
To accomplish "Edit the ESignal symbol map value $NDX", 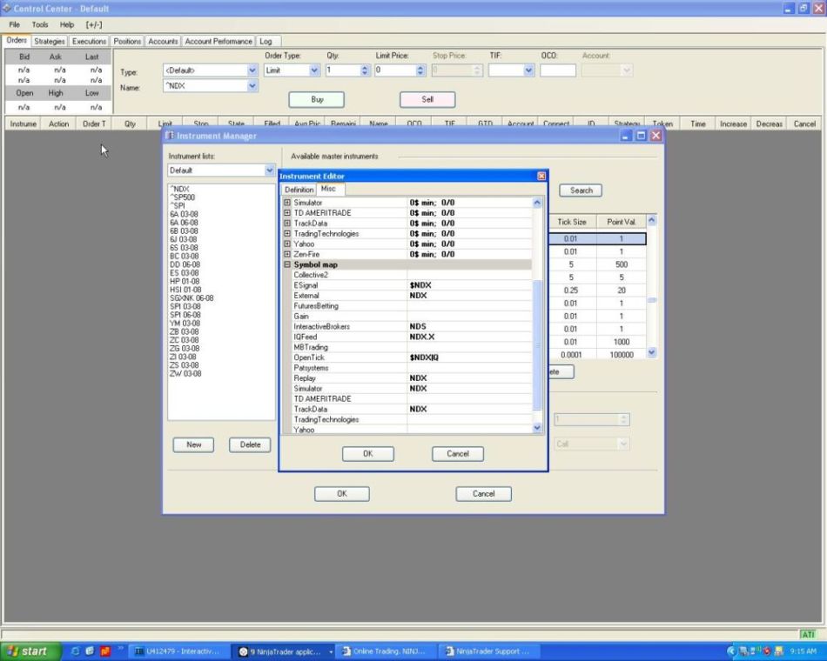I will pyautogui.click(x=469, y=285).
